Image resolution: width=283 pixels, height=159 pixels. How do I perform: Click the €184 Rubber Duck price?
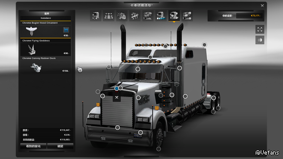coord(66,71)
